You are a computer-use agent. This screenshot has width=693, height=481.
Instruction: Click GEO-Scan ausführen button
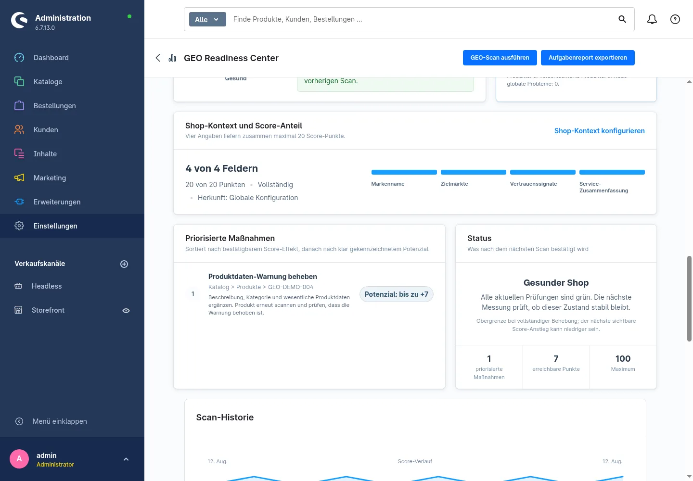500,58
